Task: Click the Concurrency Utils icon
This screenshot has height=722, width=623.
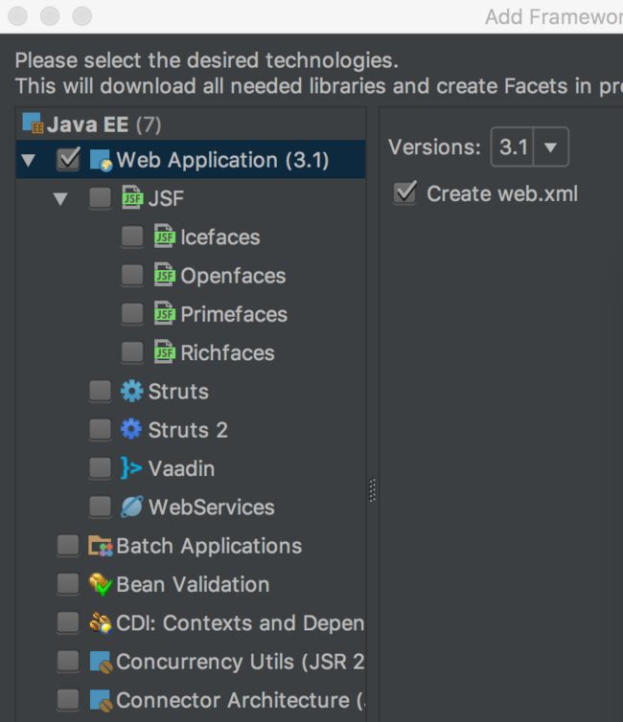Action: tap(101, 662)
